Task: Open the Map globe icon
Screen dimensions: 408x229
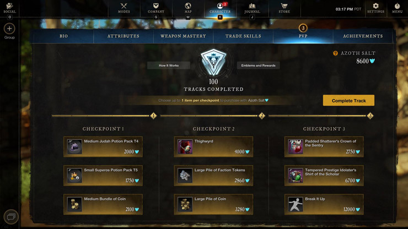Action: [188, 6]
